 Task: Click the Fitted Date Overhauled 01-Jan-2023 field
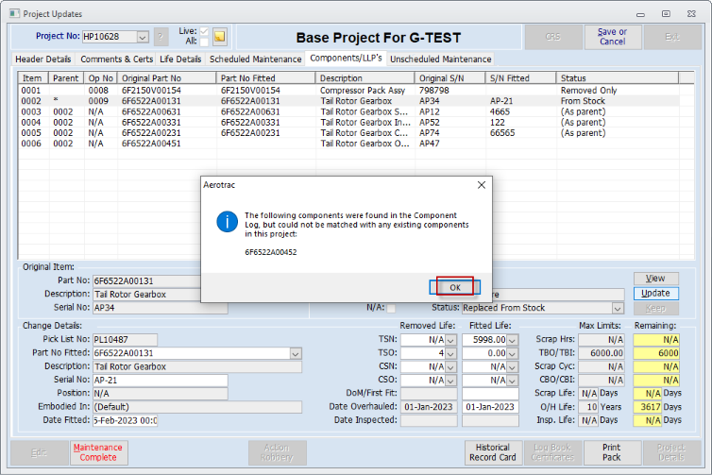point(490,407)
